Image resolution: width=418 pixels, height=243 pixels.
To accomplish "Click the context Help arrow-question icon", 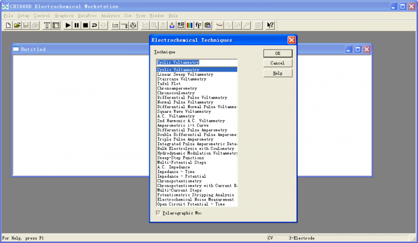I will click(270, 25).
